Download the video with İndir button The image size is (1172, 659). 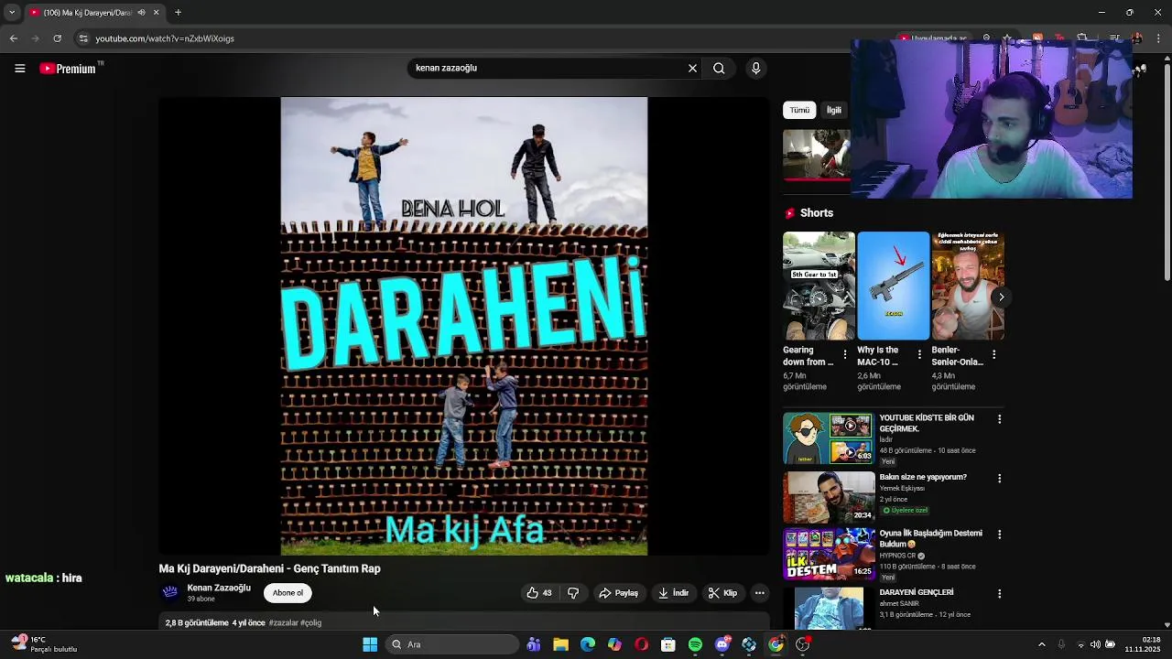(673, 593)
